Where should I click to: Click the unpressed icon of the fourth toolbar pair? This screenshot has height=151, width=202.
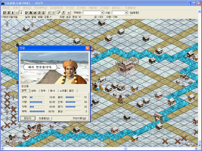63,12
